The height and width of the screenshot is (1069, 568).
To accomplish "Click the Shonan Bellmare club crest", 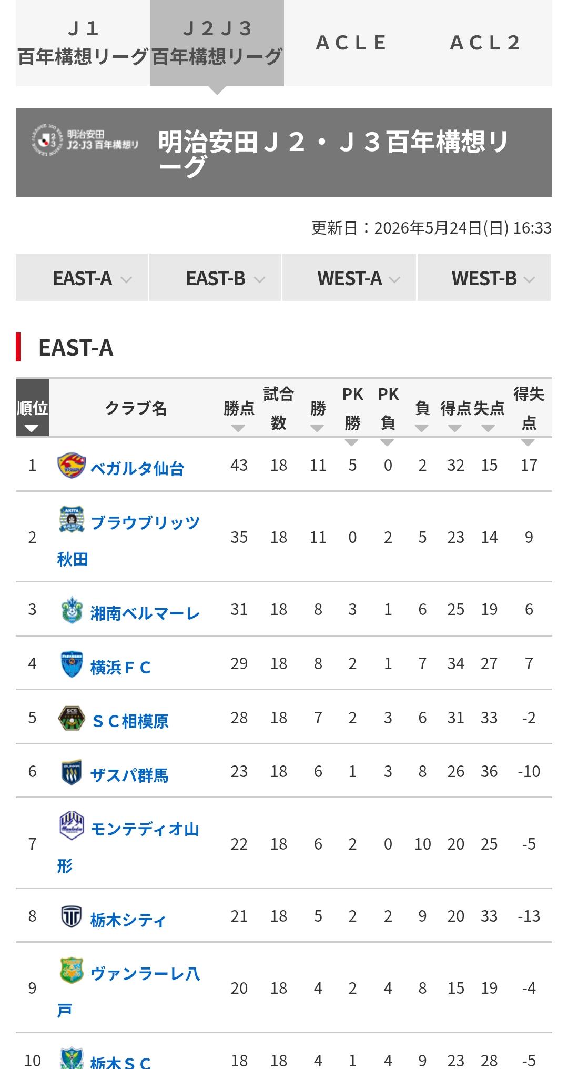I will [71, 610].
